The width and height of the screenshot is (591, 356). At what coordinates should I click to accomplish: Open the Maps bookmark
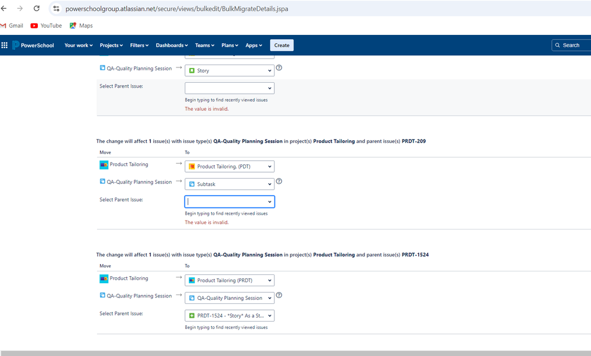point(81,25)
